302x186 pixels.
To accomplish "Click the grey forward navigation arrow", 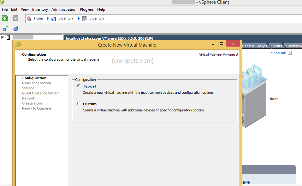I will (x=15, y=18).
